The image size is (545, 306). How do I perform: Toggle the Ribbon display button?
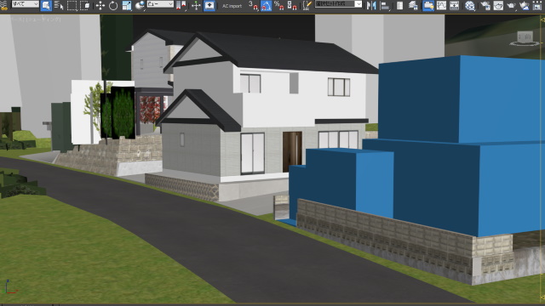point(428,6)
